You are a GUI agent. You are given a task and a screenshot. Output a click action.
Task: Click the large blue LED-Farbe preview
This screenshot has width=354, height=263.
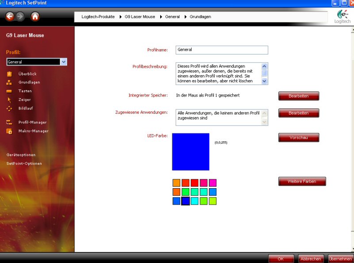(191, 152)
